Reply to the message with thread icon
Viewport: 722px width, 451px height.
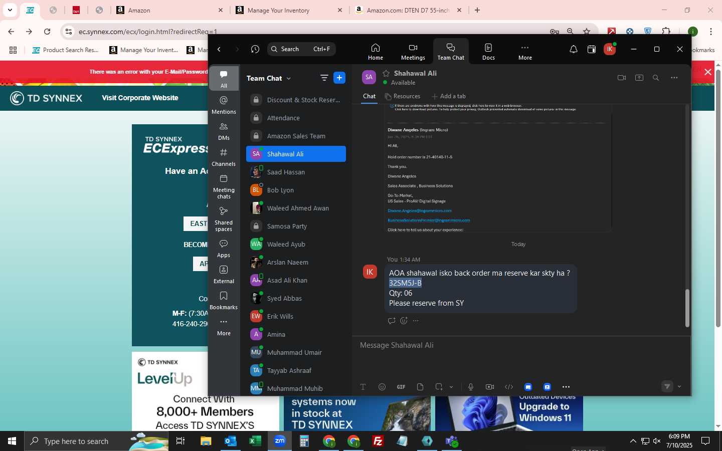[392, 321]
